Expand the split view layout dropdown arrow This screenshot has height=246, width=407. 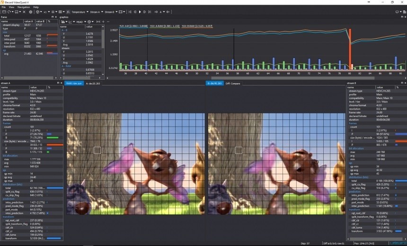[x=124, y=12]
